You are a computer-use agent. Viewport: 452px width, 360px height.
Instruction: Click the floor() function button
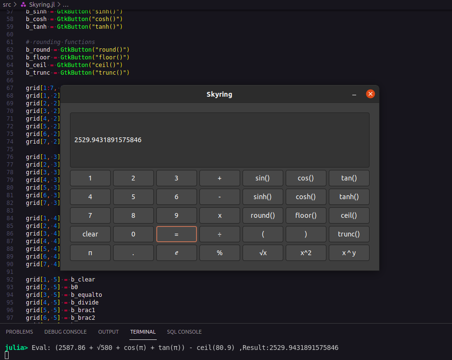pyautogui.click(x=306, y=215)
